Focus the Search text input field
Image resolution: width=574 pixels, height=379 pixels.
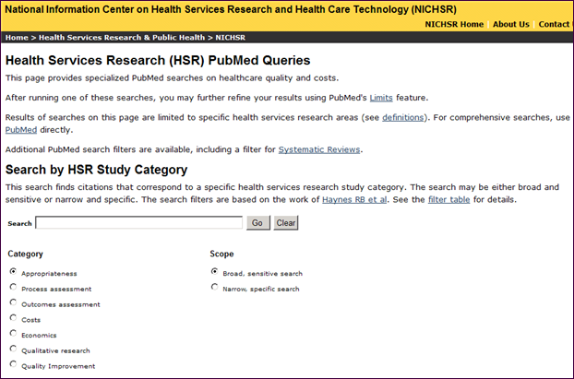pyautogui.click(x=138, y=223)
